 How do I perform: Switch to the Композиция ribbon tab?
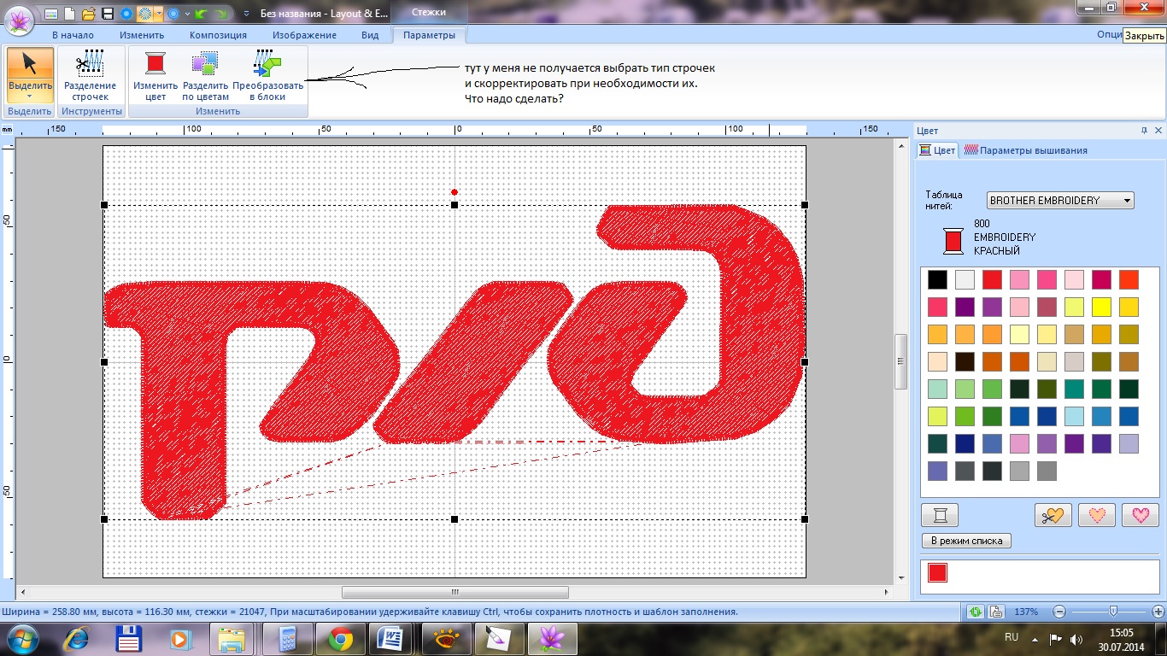coord(218,35)
